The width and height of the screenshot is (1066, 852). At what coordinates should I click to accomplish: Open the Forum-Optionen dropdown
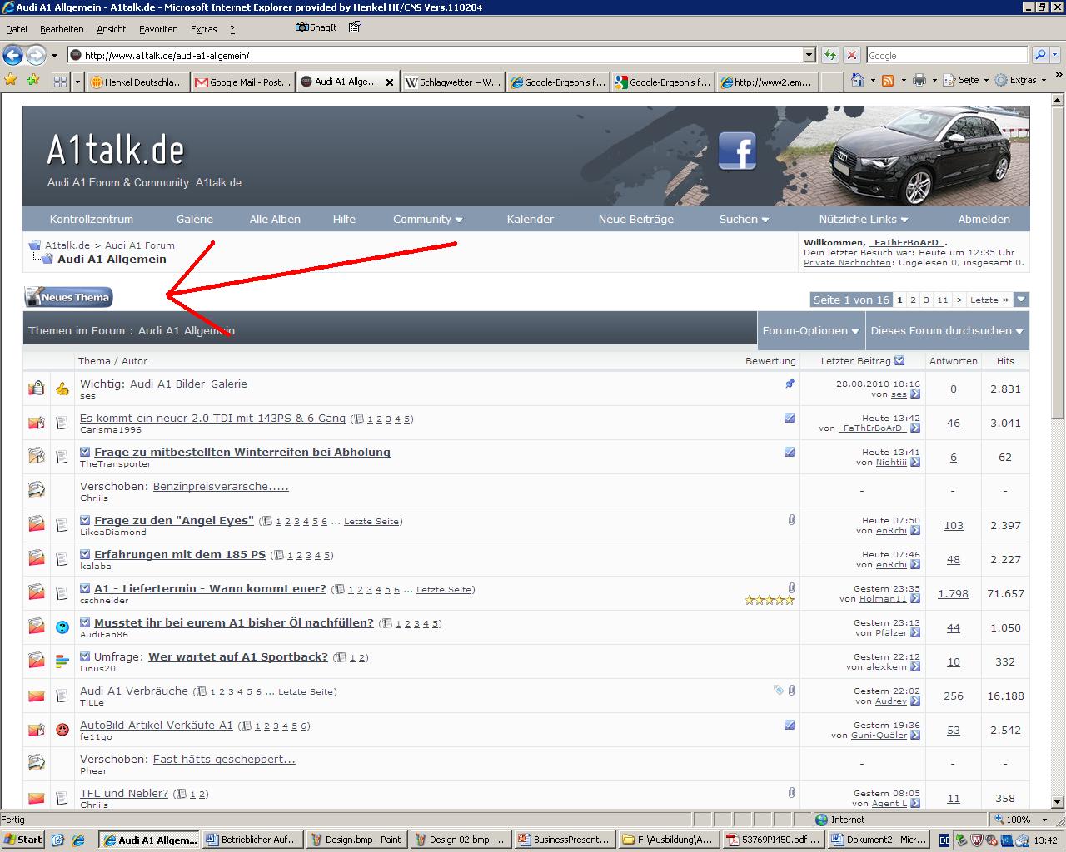pos(810,330)
